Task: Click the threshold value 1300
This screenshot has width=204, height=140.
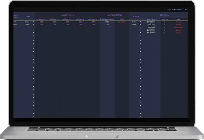Action: pos(107,25)
